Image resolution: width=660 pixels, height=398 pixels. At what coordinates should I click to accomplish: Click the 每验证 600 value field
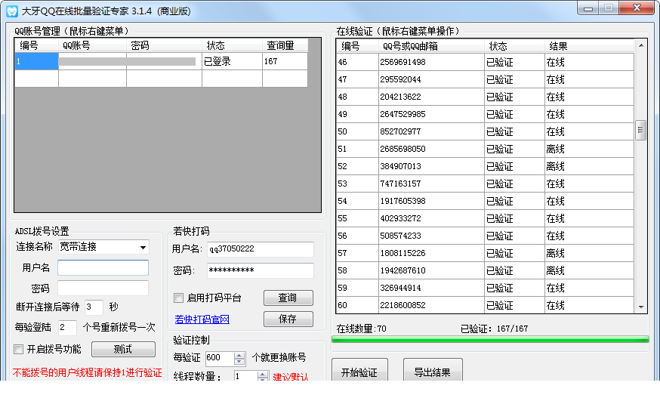[220, 358]
